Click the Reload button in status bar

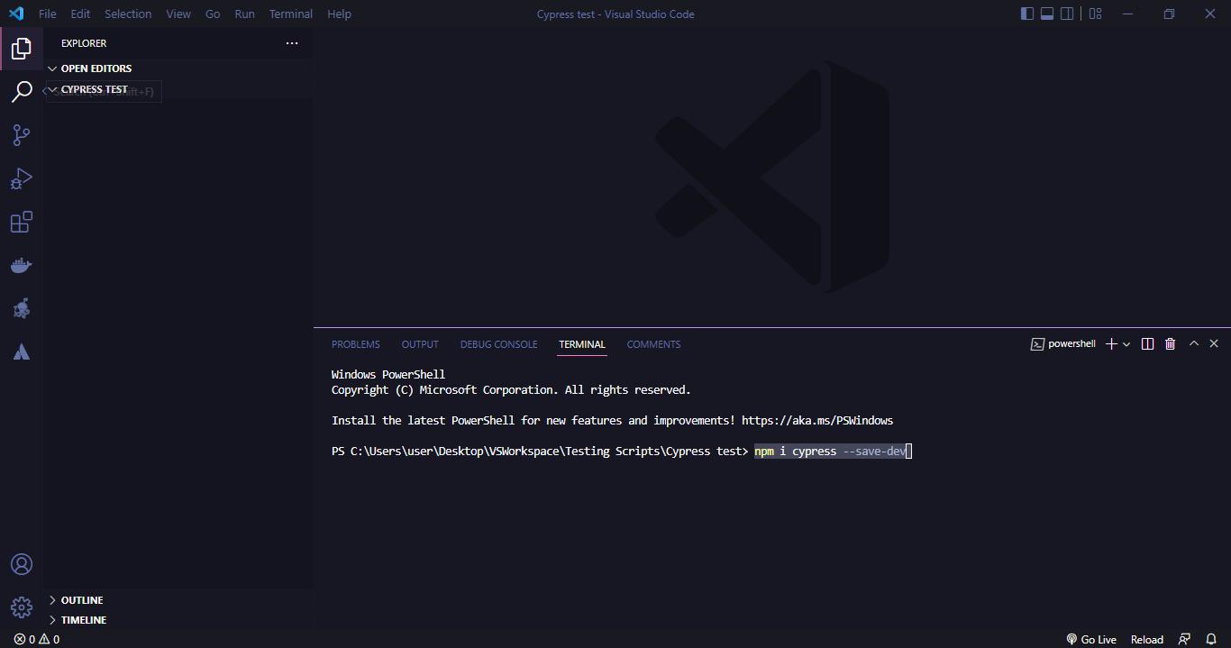[1146, 639]
